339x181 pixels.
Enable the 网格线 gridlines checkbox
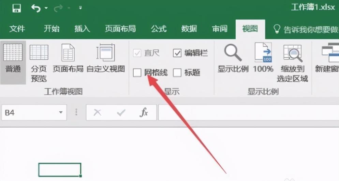[137, 73]
